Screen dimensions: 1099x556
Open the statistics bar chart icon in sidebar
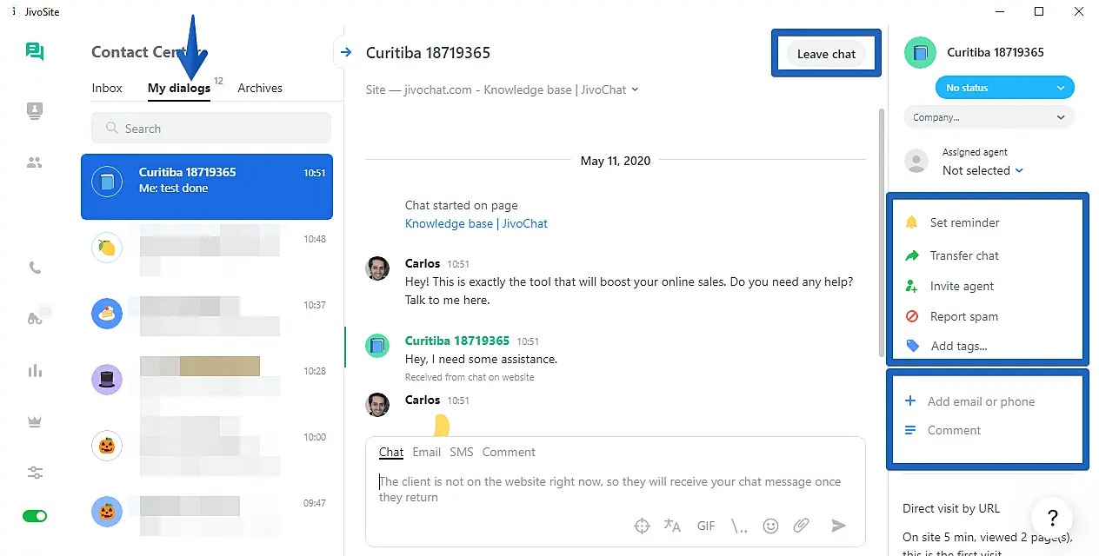tap(35, 371)
